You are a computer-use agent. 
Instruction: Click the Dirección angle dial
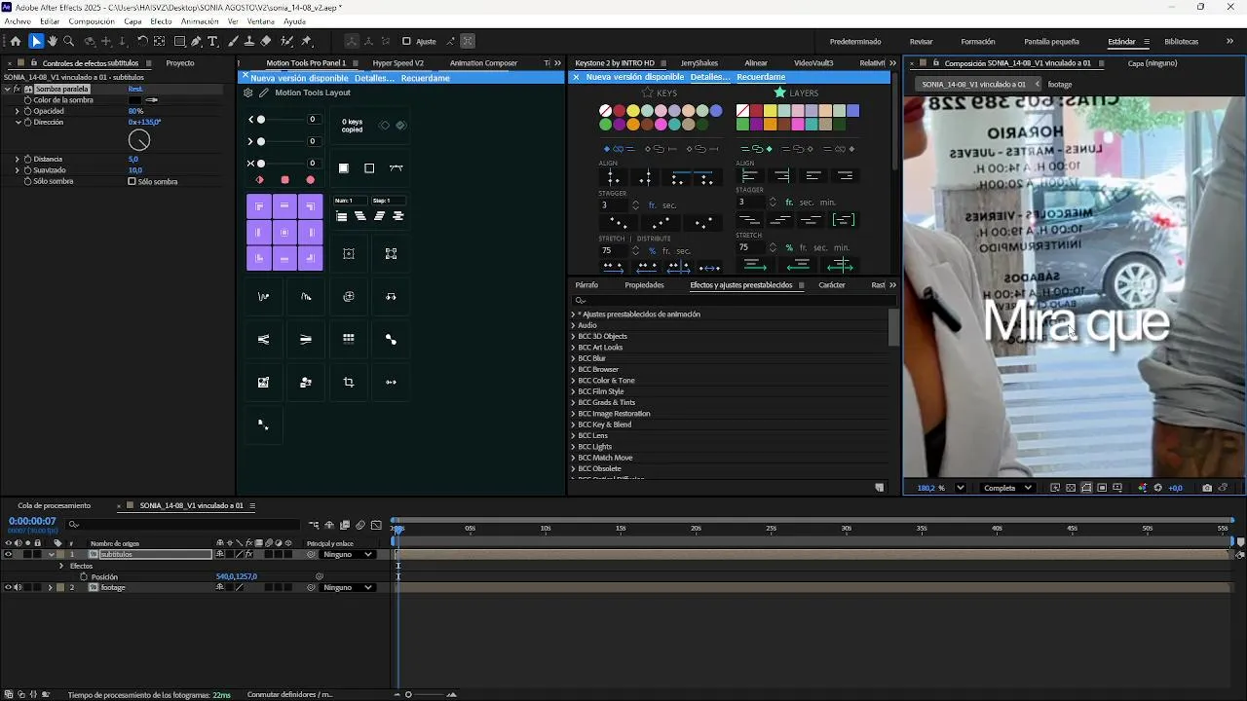(x=139, y=141)
